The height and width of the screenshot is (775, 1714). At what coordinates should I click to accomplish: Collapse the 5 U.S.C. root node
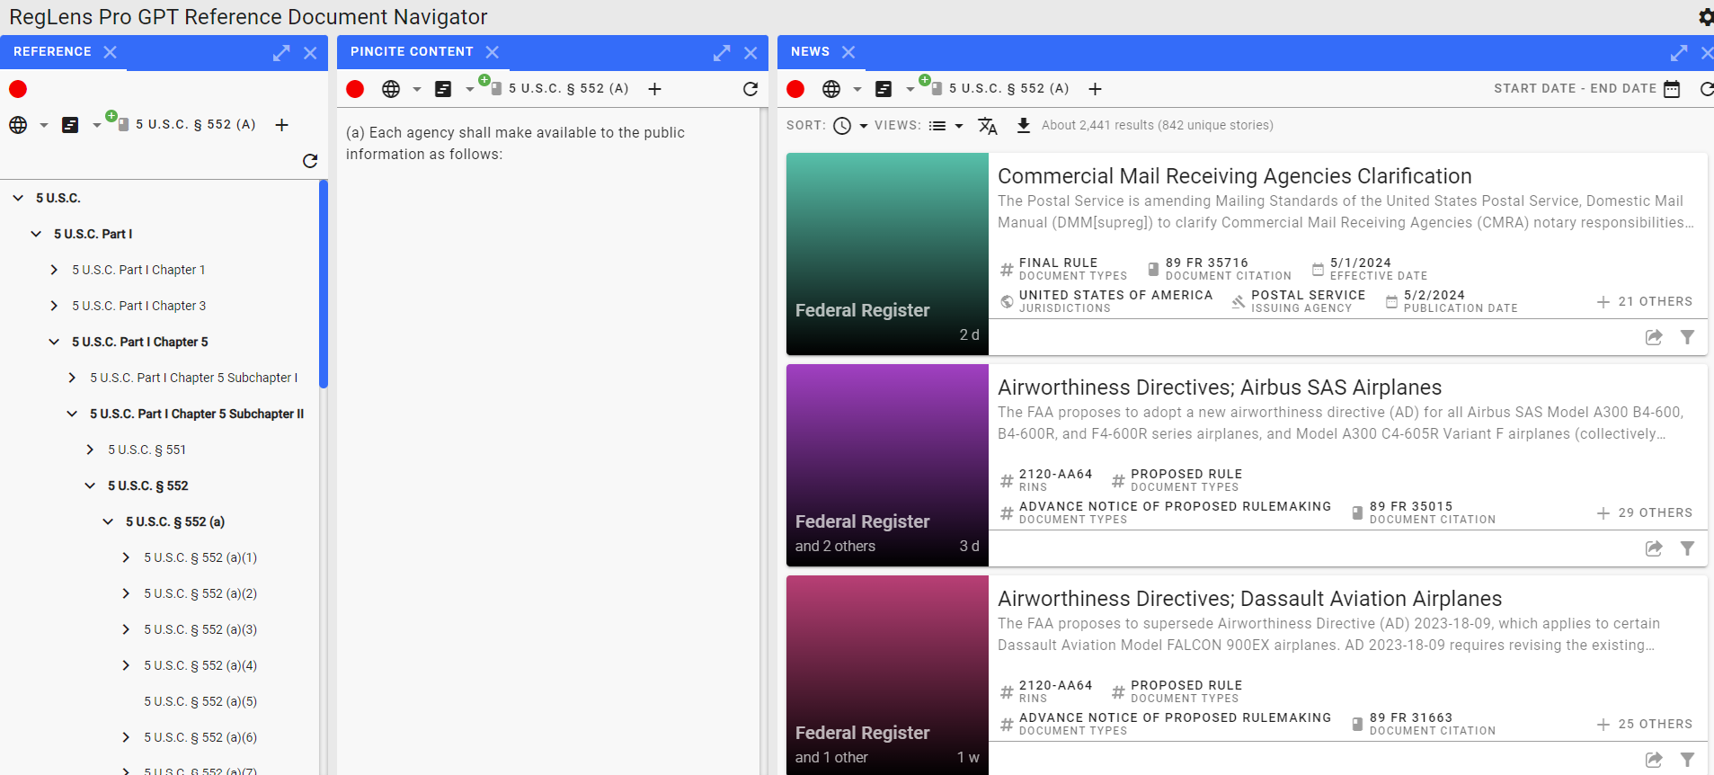18,198
